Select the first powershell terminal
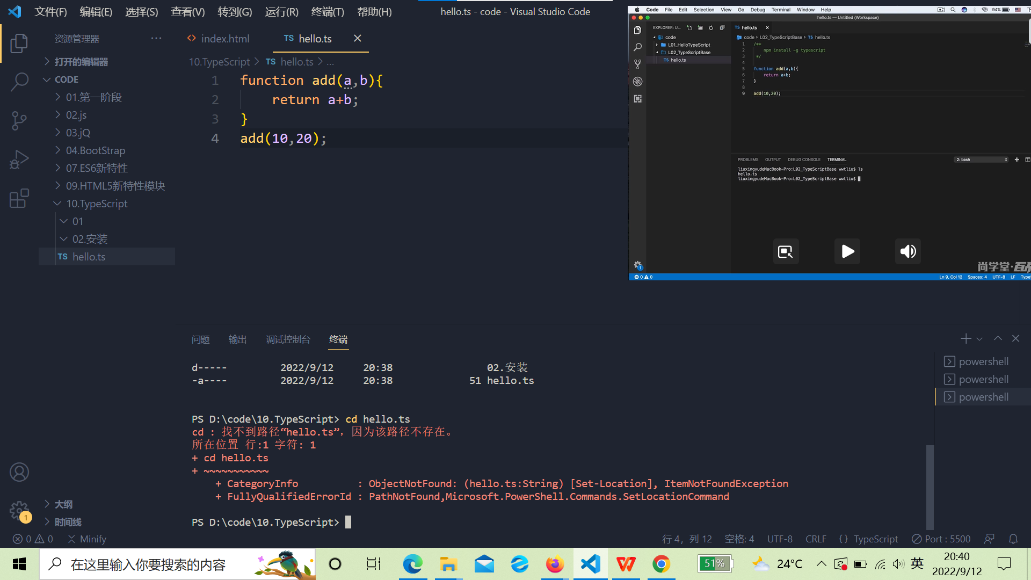This screenshot has height=580, width=1031. [x=983, y=361]
